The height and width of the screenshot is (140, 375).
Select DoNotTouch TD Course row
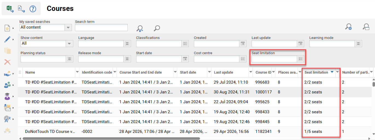(195, 132)
